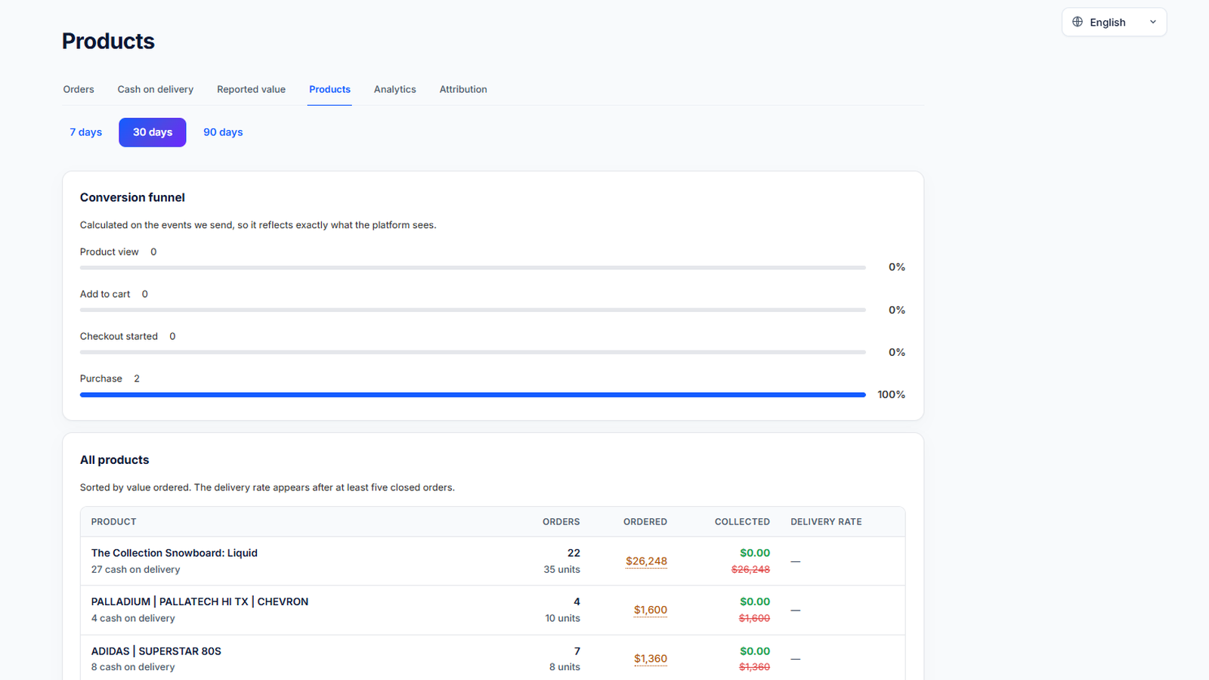Viewport: 1209px width, 680px height.
Task: Select the PALLADIUM PALLATECH HI TX row
Action: [x=493, y=610]
